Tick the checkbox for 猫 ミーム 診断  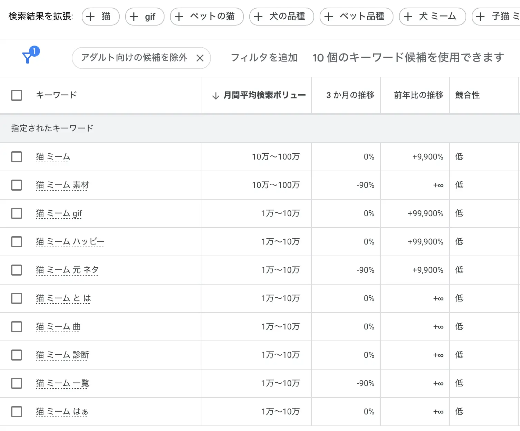point(17,355)
